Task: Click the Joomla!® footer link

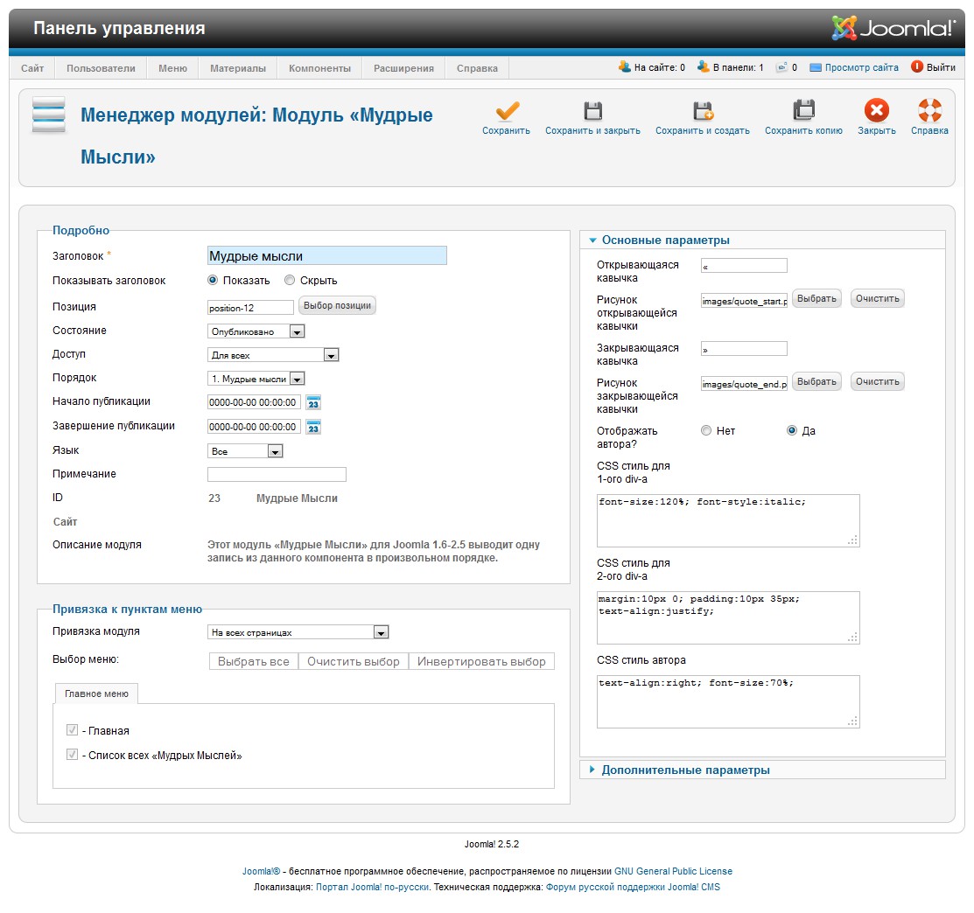Action: (261, 871)
